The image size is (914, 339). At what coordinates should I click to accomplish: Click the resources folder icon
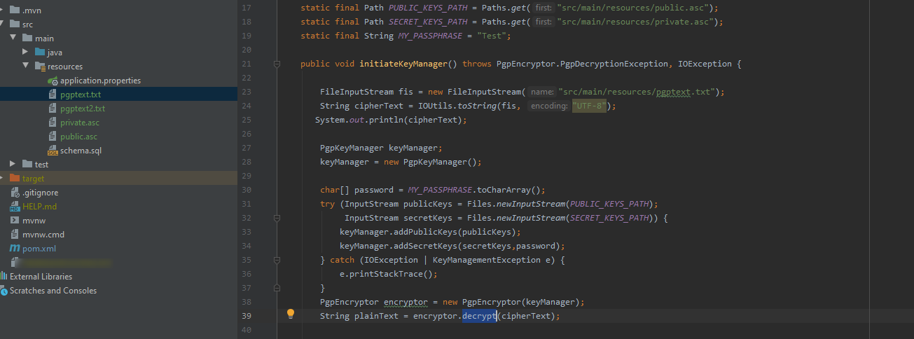[40, 67]
